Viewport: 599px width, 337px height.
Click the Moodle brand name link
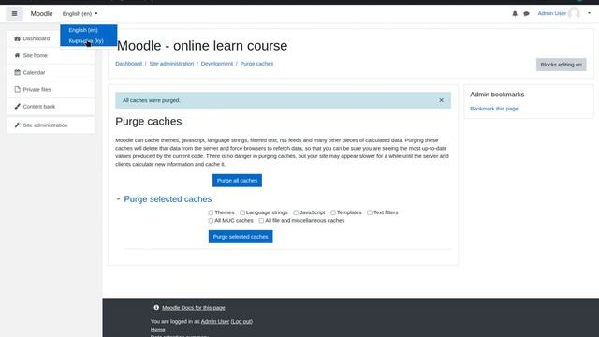pyautogui.click(x=41, y=14)
